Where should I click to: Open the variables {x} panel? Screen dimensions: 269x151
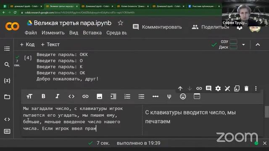coord(7,81)
